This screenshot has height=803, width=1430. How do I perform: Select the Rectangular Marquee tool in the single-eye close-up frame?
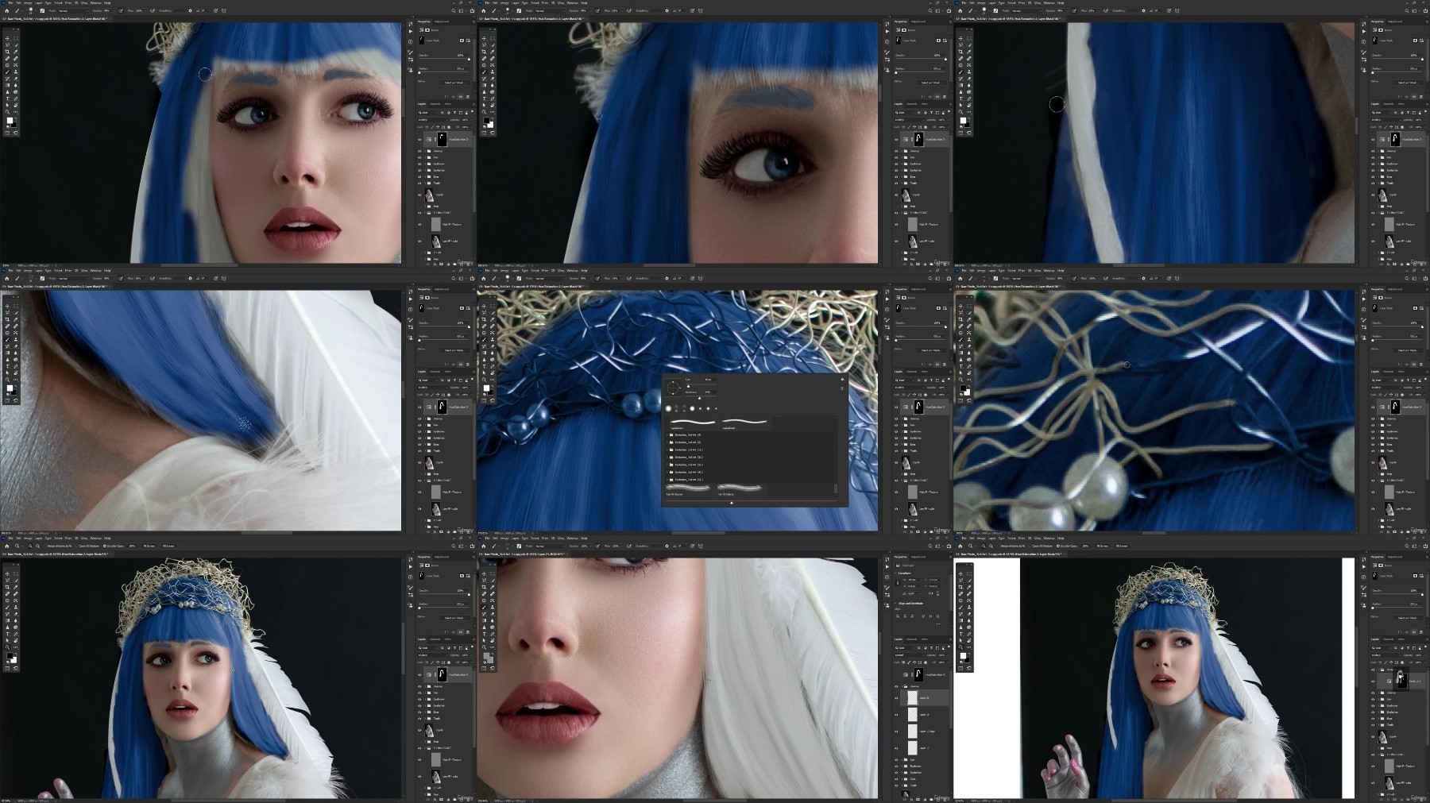click(493, 38)
